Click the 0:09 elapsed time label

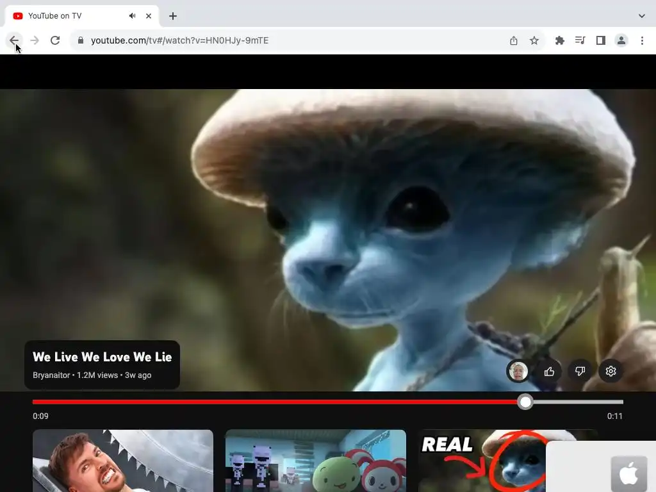click(40, 416)
